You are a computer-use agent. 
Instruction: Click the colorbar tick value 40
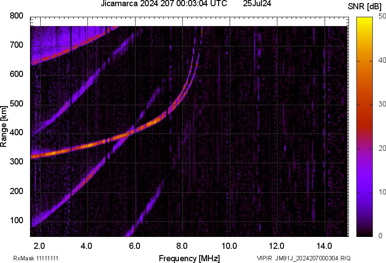tap(382, 60)
